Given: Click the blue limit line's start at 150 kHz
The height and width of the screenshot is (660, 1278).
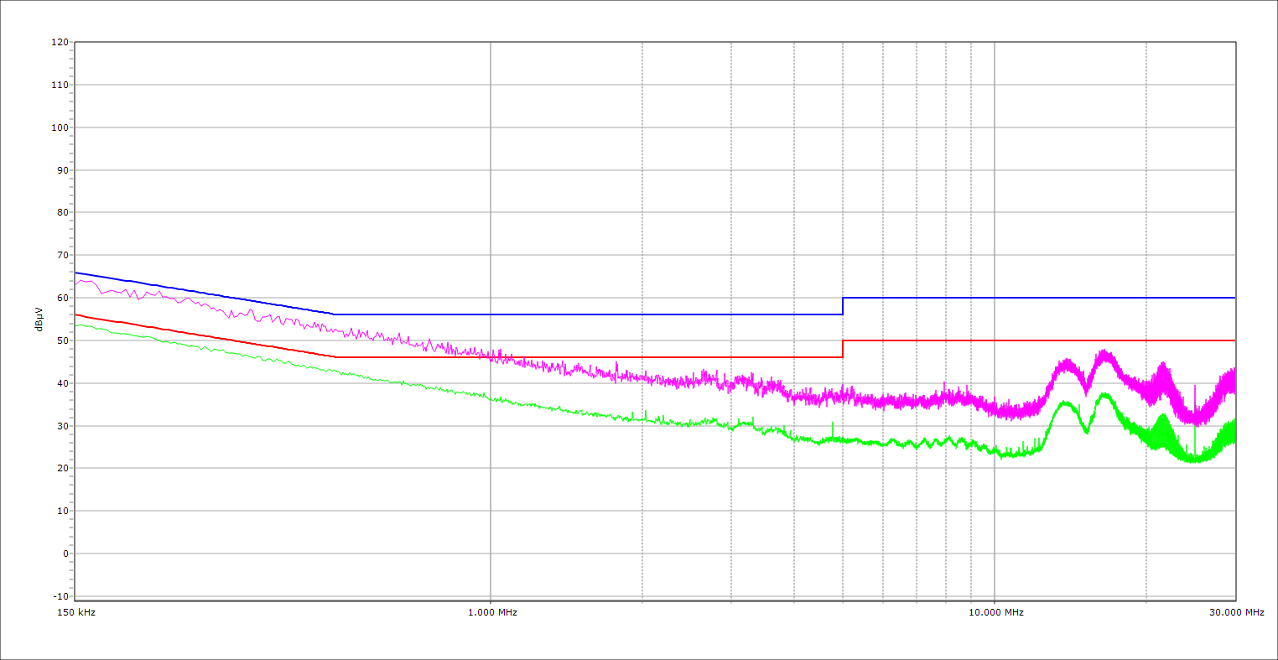Looking at the screenshot, I should (x=76, y=273).
